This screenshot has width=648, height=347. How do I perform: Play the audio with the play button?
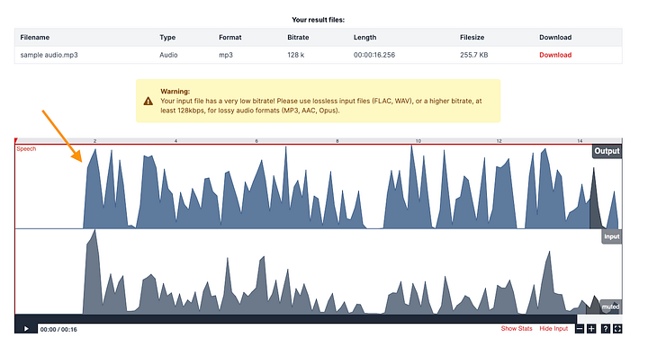26,329
